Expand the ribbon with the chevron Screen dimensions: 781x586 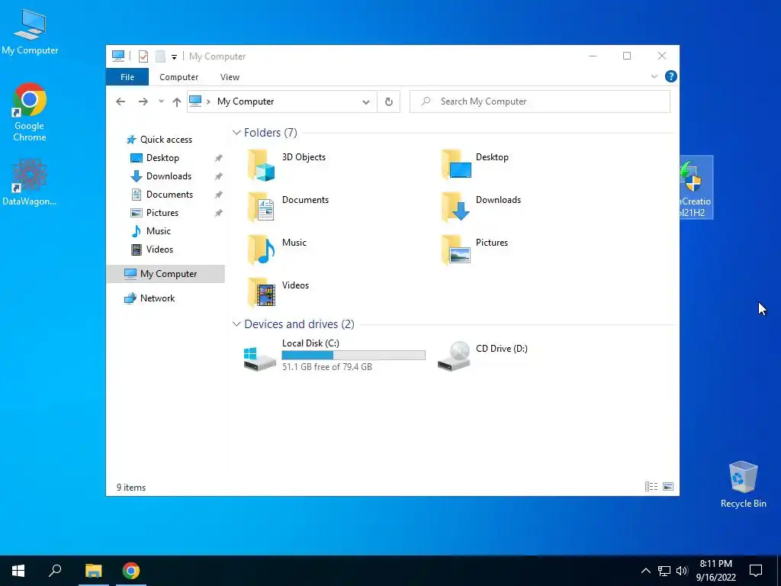654,76
